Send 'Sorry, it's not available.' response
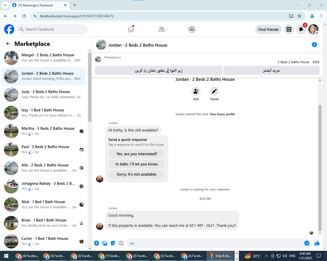Viewport: 327px width, 261px height. [137, 174]
